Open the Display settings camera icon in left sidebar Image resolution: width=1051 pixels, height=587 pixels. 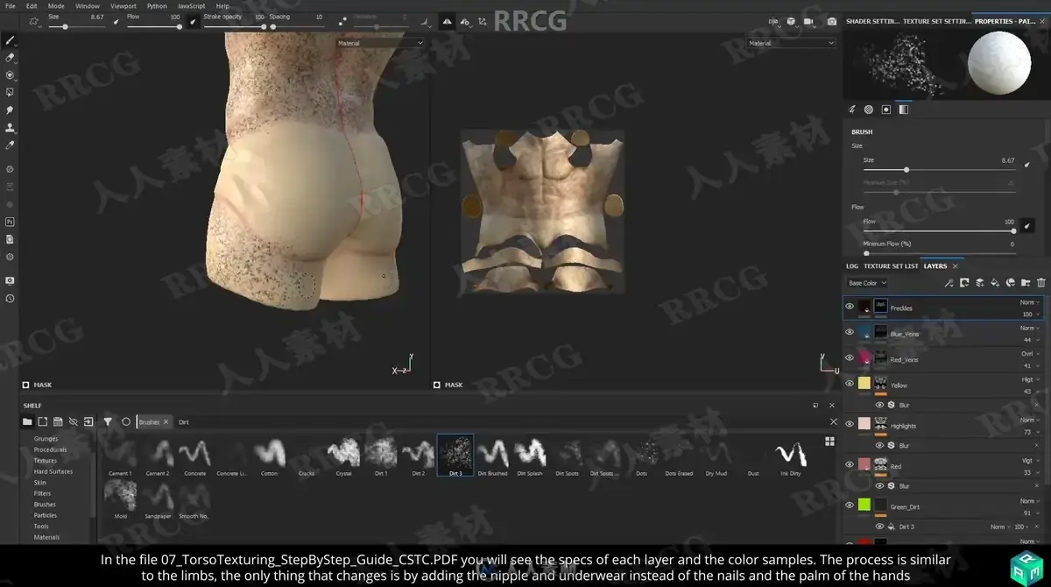[x=10, y=280]
